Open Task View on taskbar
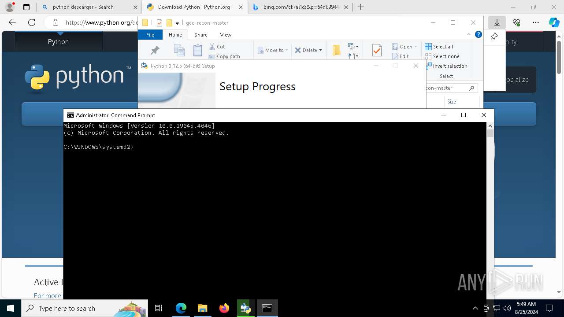564x317 pixels. tap(159, 308)
